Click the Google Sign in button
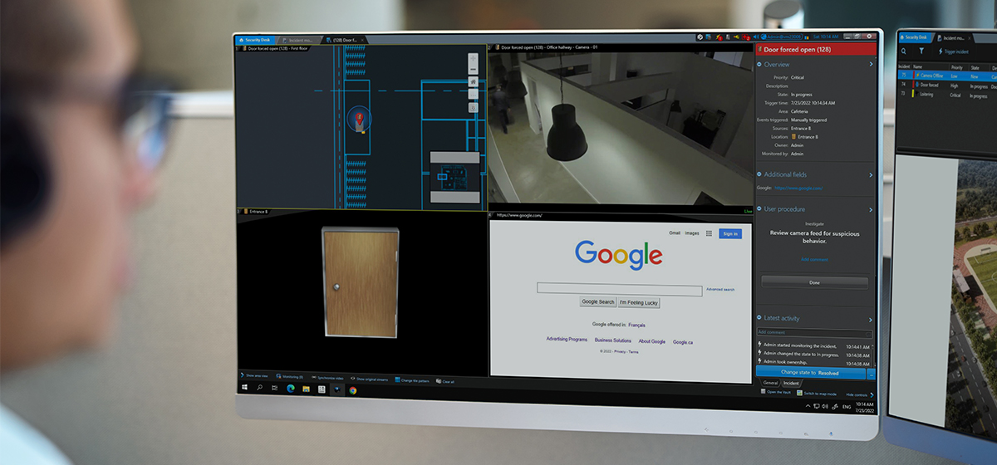 point(729,234)
